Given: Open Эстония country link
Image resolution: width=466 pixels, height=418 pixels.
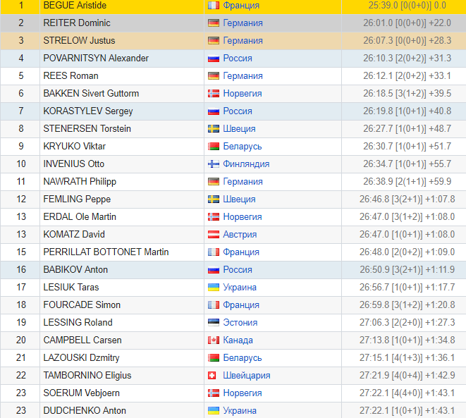Looking at the screenshot, I should (x=240, y=323).
